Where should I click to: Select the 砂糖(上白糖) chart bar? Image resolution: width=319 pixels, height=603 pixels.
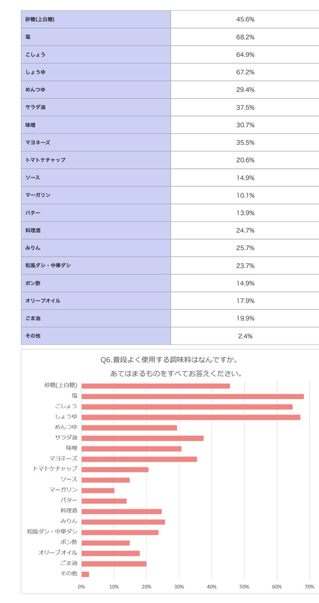click(155, 386)
